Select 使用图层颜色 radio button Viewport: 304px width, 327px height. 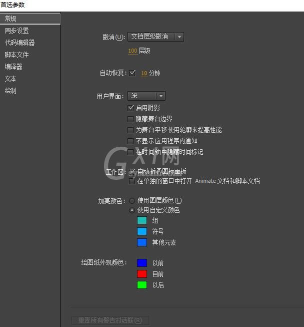132,201
